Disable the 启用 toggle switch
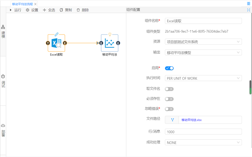This screenshot has width=252, height=157. pos(169,68)
